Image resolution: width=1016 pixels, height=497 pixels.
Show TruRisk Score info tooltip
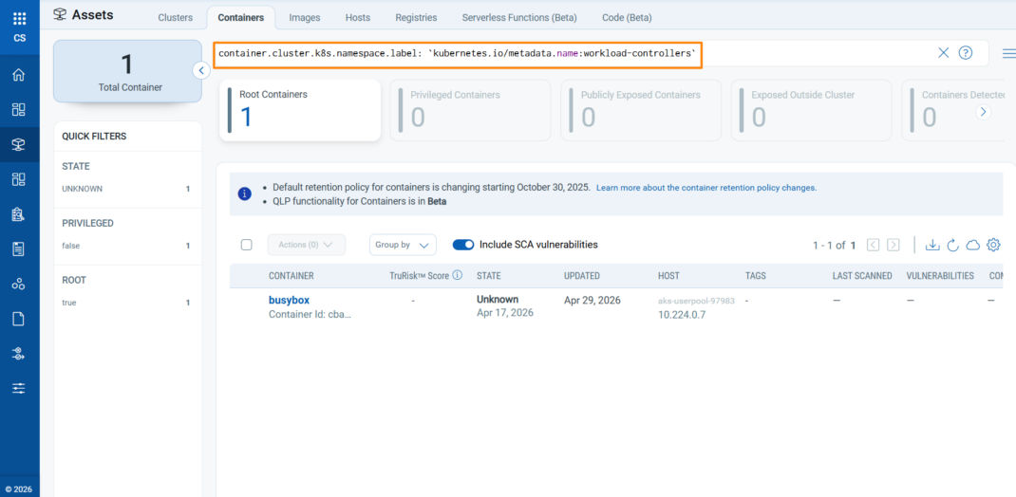[x=457, y=275]
